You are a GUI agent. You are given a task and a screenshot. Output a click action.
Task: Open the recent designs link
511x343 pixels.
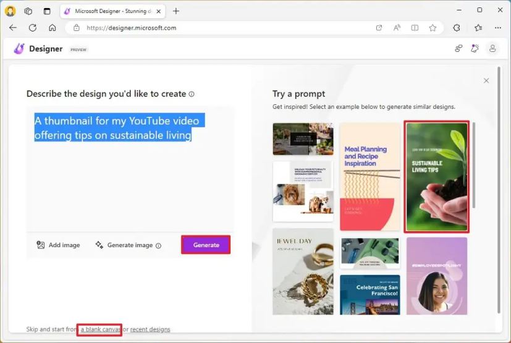(x=150, y=329)
